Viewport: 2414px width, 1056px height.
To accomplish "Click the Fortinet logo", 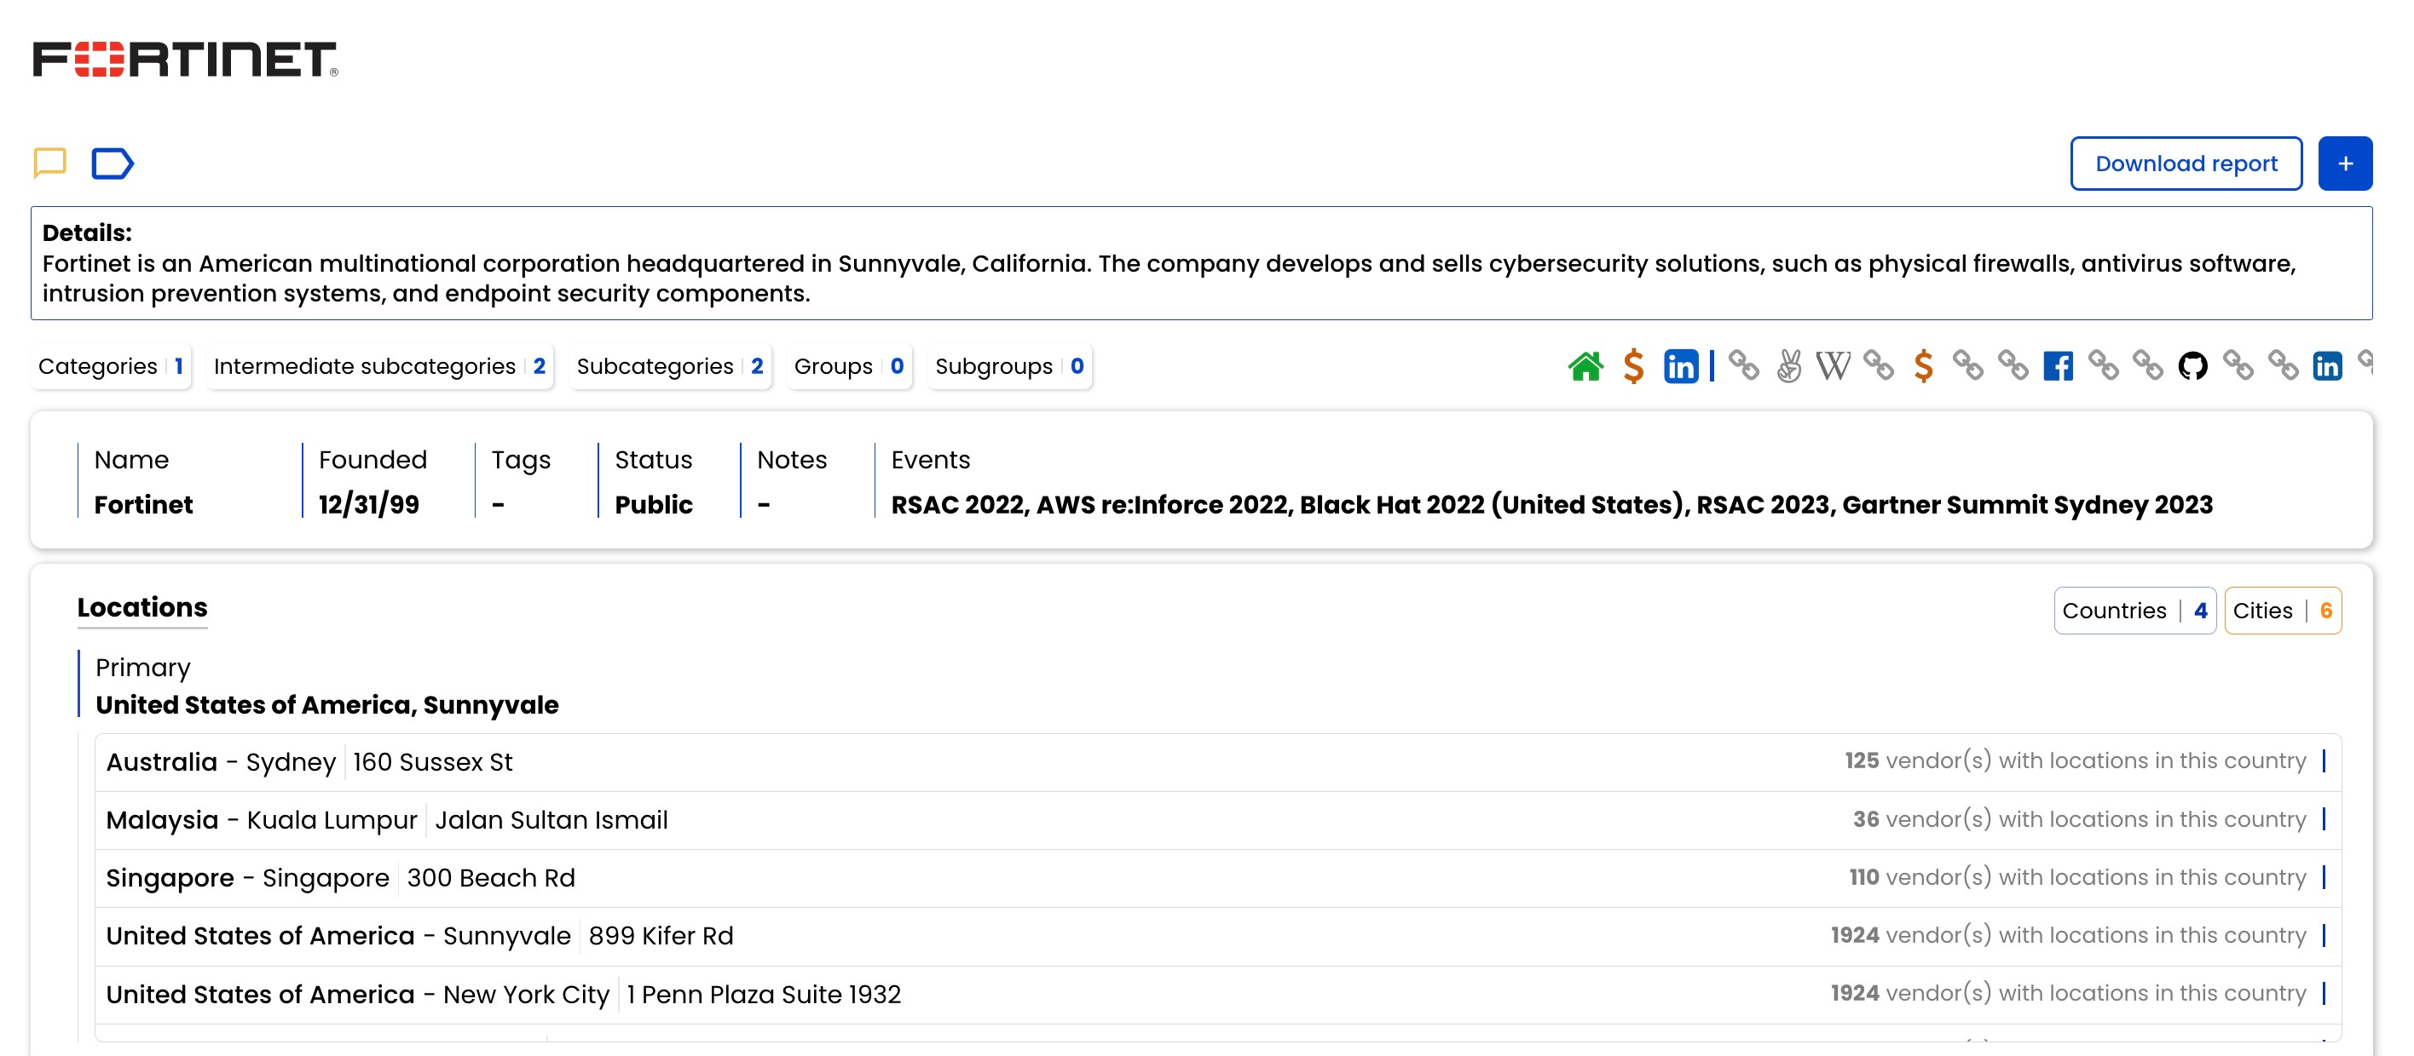I will (186, 59).
